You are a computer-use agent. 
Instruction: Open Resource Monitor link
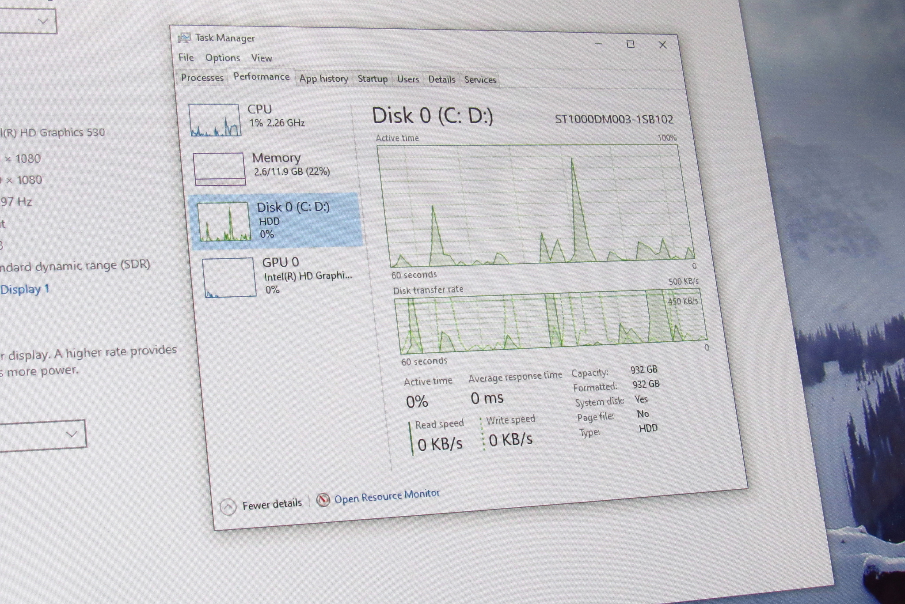coord(387,496)
